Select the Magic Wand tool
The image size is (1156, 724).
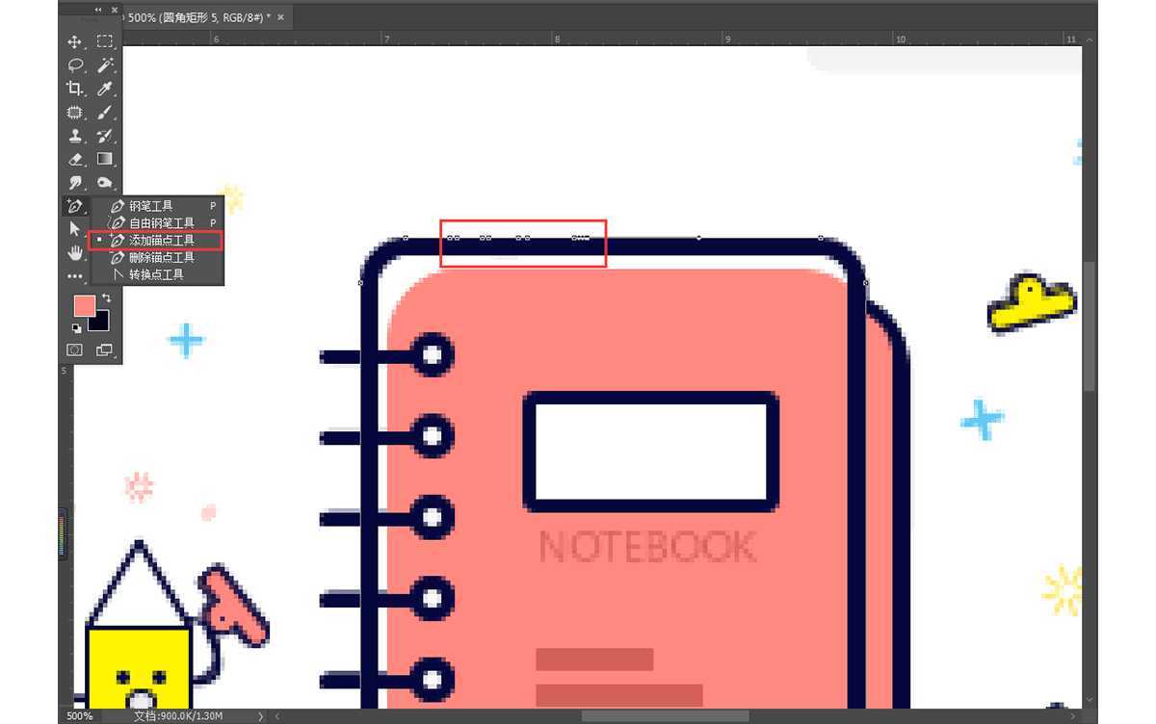105,65
